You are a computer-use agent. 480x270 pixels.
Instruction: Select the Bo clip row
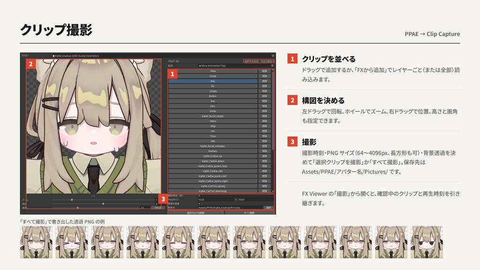click(213, 86)
